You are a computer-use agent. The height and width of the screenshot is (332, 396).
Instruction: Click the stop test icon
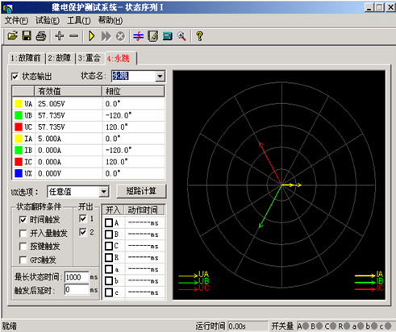coord(120,36)
